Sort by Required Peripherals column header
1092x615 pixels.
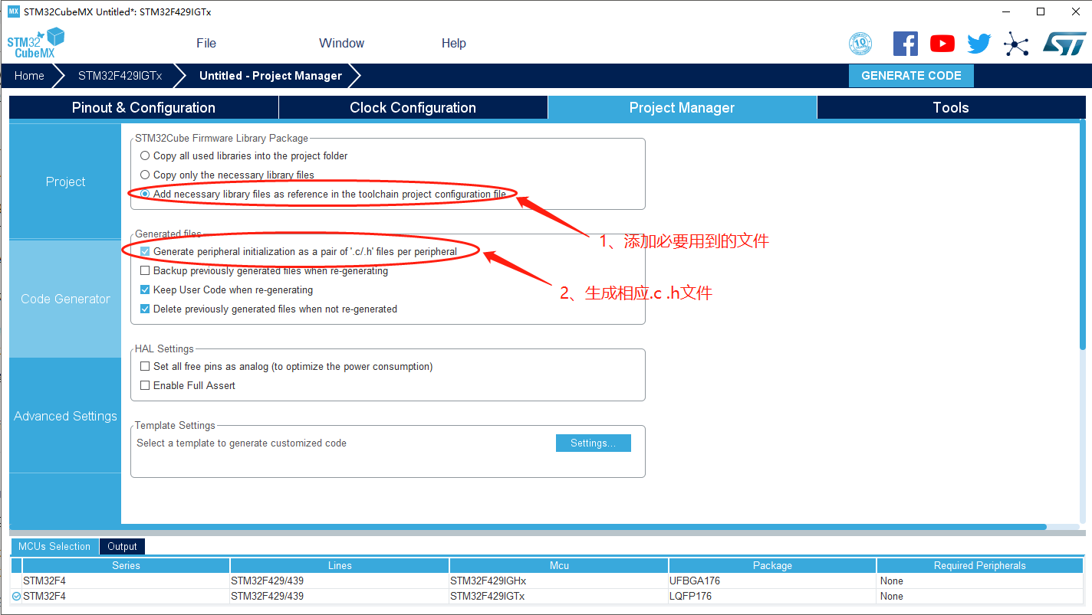[x=980, y=565]
